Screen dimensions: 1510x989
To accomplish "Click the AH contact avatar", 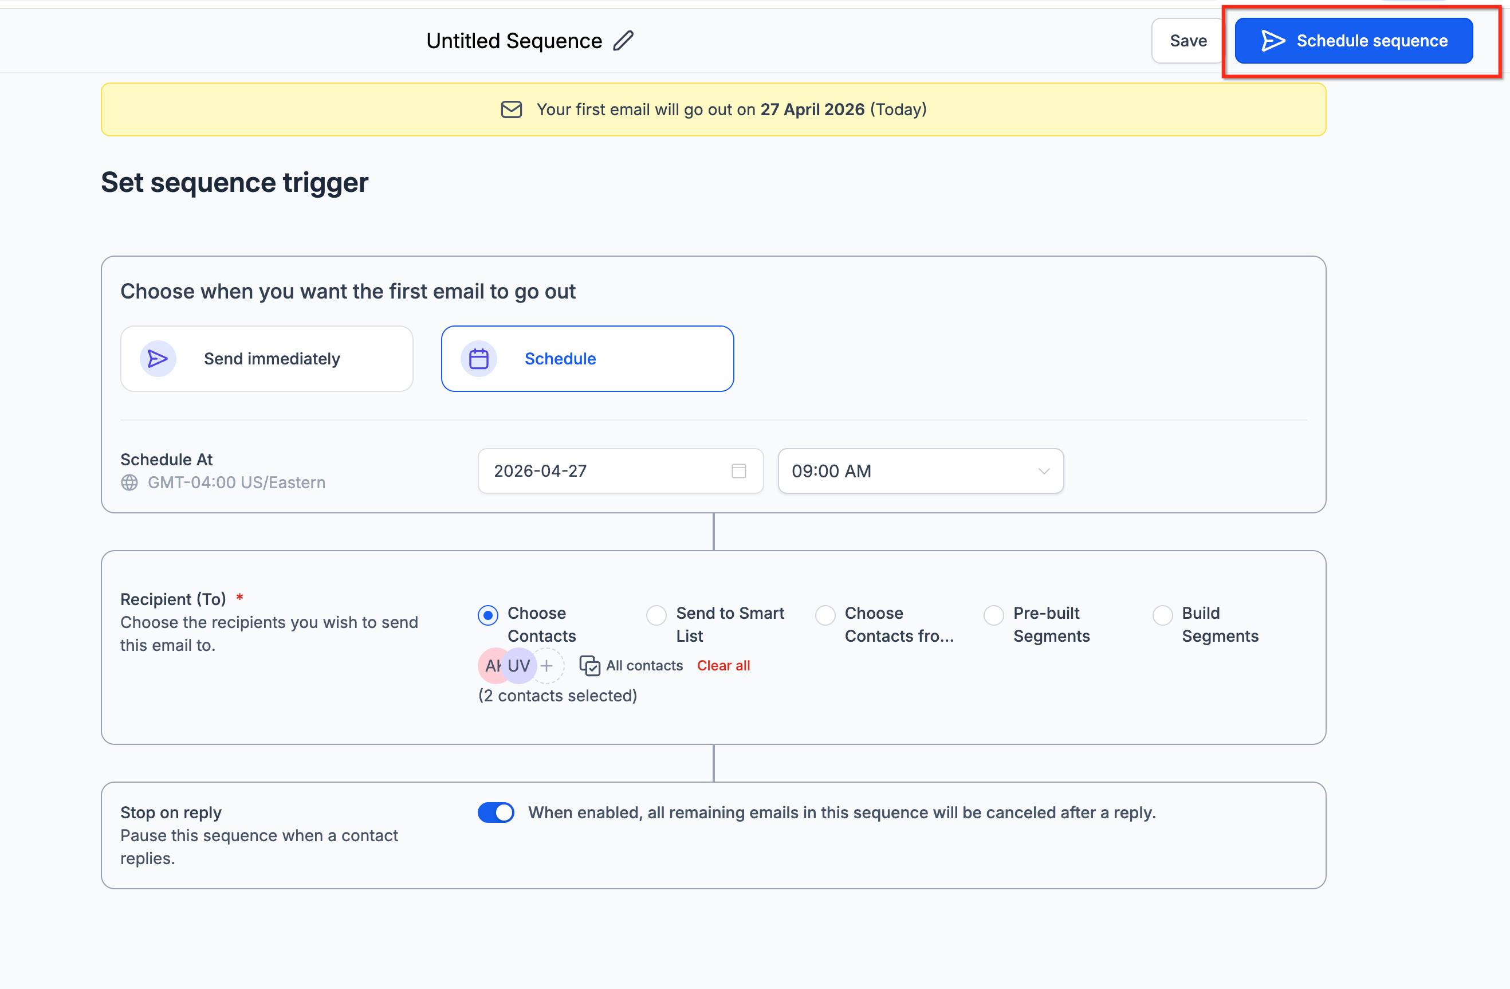I will click(490, 665).
